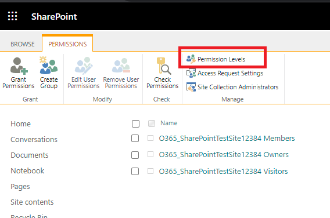Viewport: 330px width, 218px height.
Task: Open Conversations in the left navigation
Action: 34,140
